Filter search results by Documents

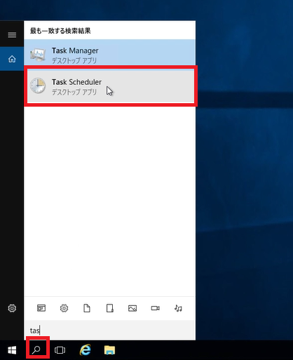point(87,308)
